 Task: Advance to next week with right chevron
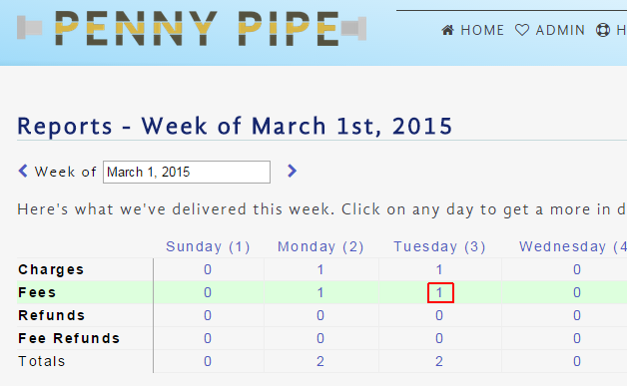coord(292,171)
